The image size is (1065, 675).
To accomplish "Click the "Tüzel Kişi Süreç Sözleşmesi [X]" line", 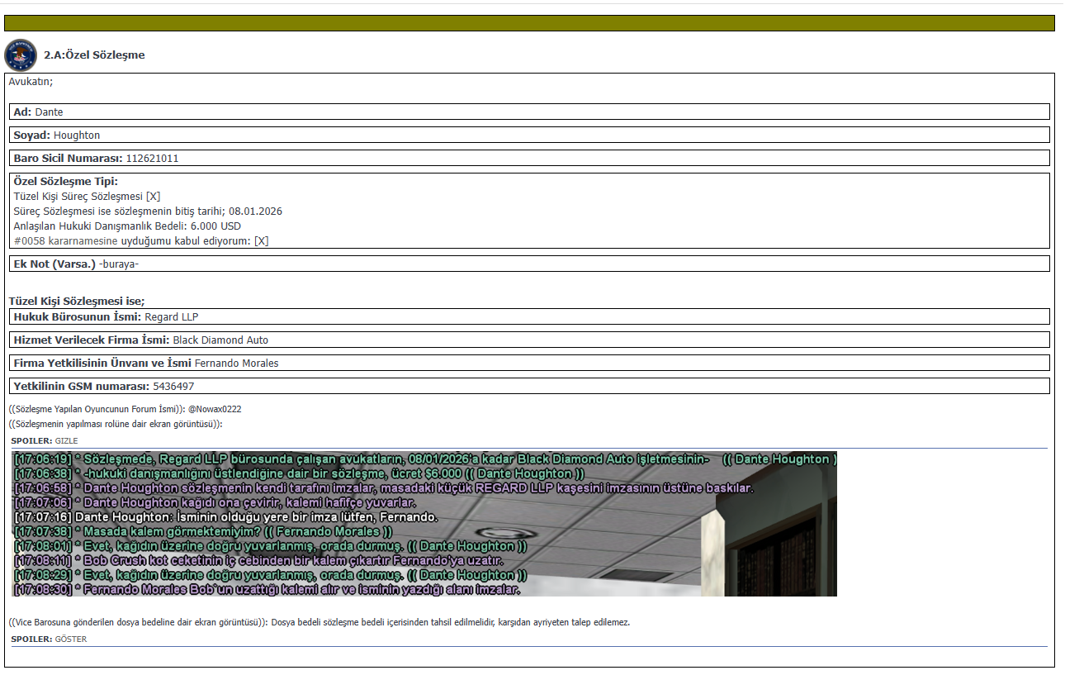I will pyautogui.click(x=87, y=197).
